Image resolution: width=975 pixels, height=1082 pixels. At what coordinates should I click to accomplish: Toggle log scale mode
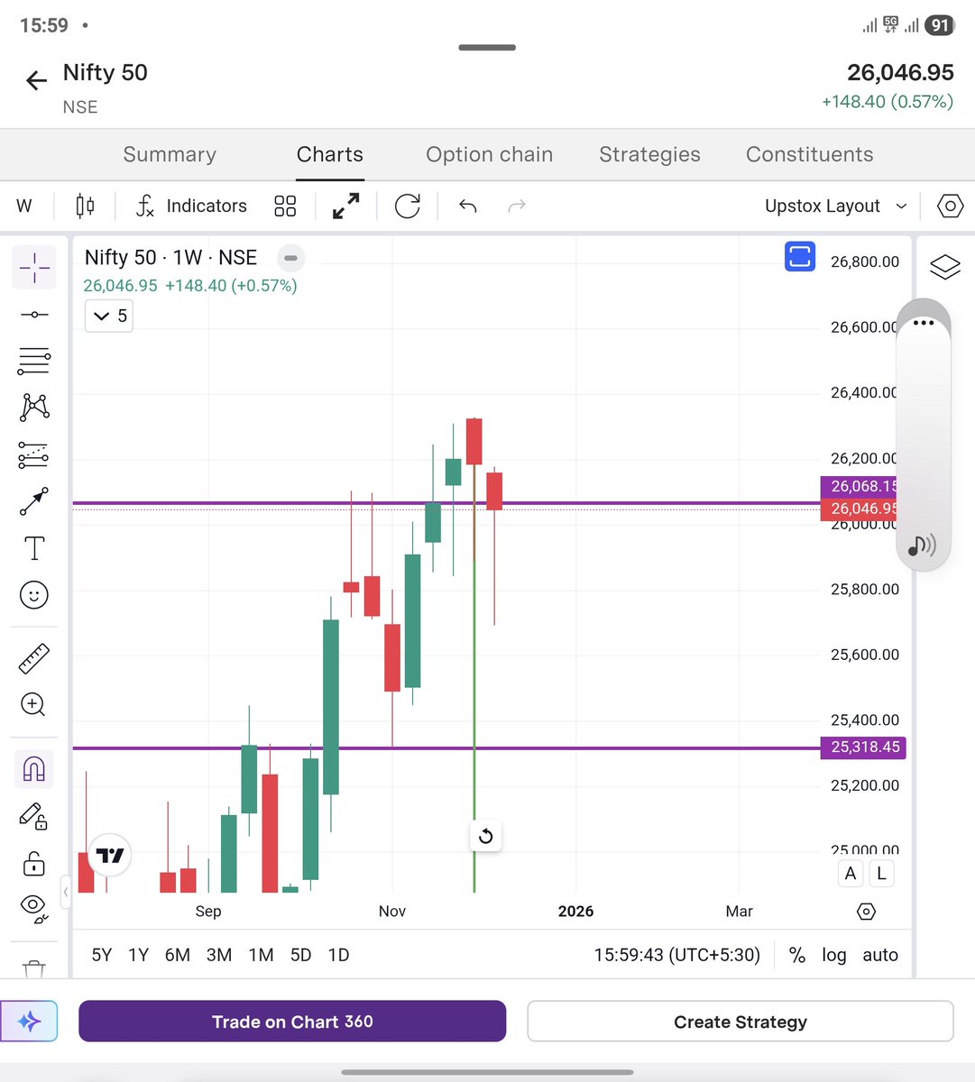point(834,955)
